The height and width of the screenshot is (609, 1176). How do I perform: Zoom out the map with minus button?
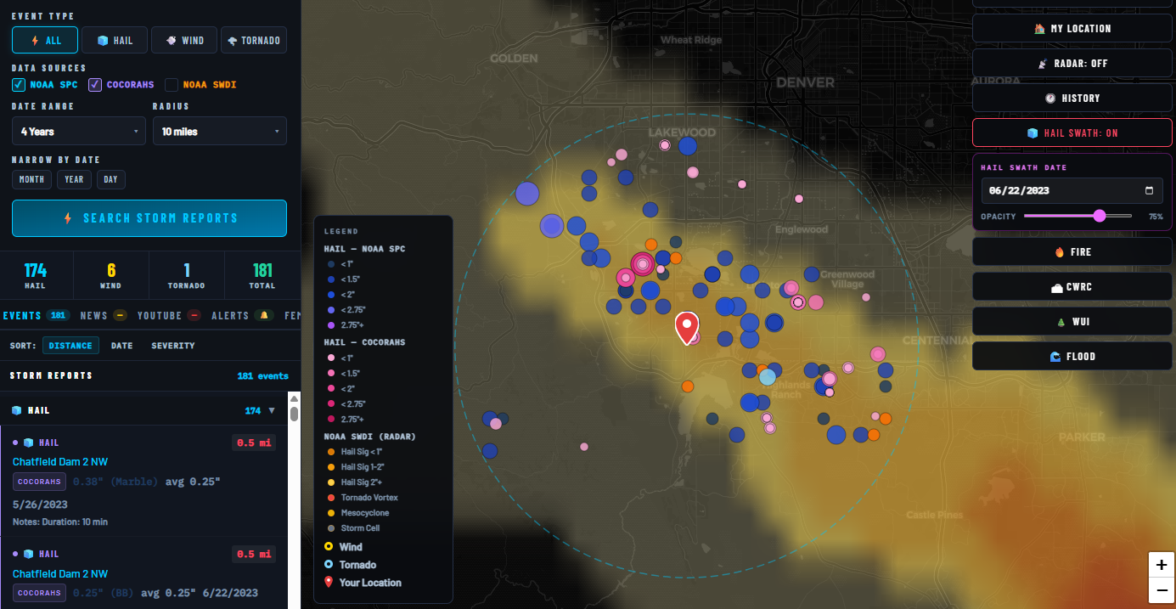pyautogui.click(x=1162, y=590)
